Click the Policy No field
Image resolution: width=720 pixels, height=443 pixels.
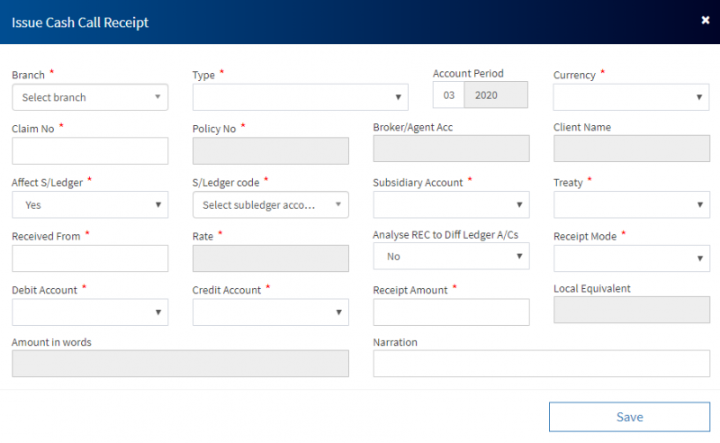coord(271,151)
